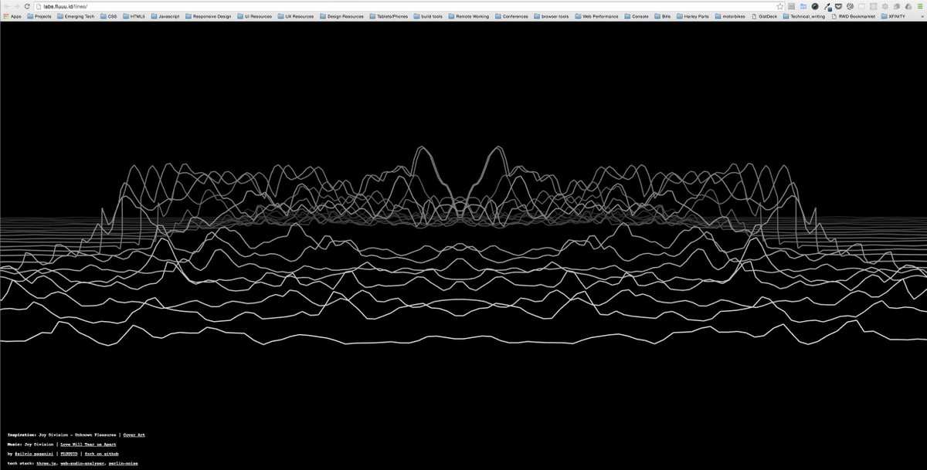This screenshot has height=470, width=927.
Task: Open the Design Resources bookmark folder
Action: [x=341, y=16]
